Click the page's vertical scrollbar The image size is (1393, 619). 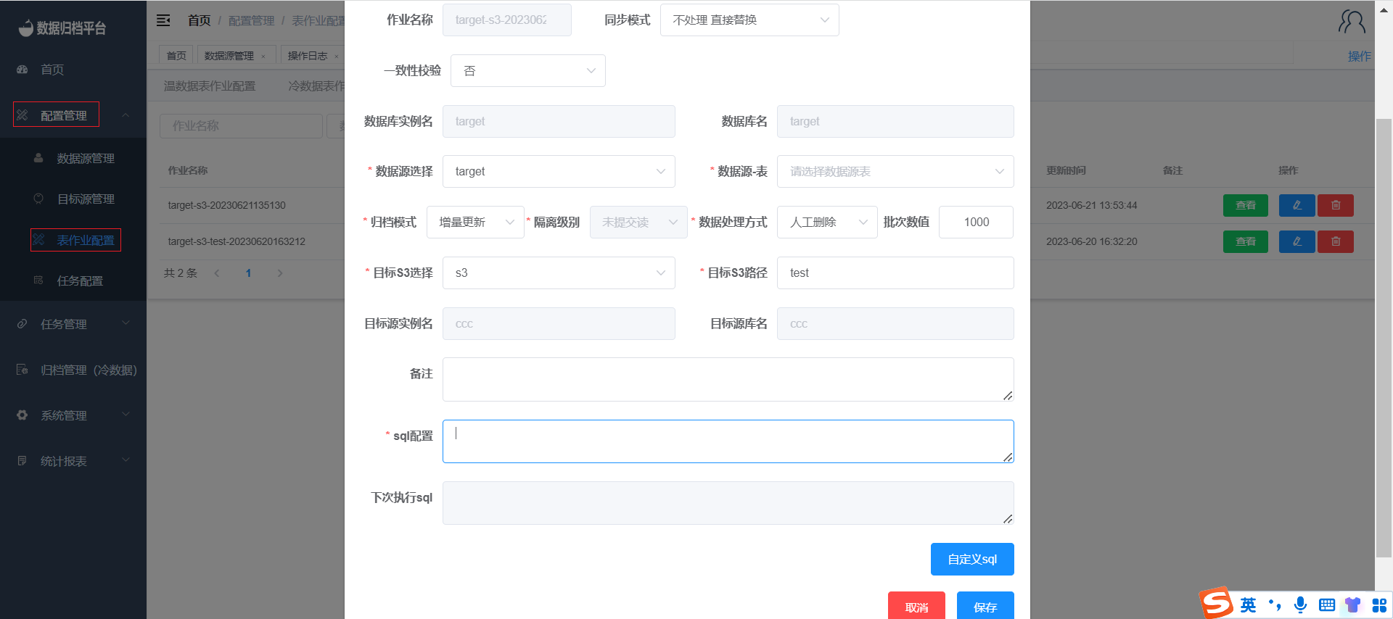[1384, 338]
